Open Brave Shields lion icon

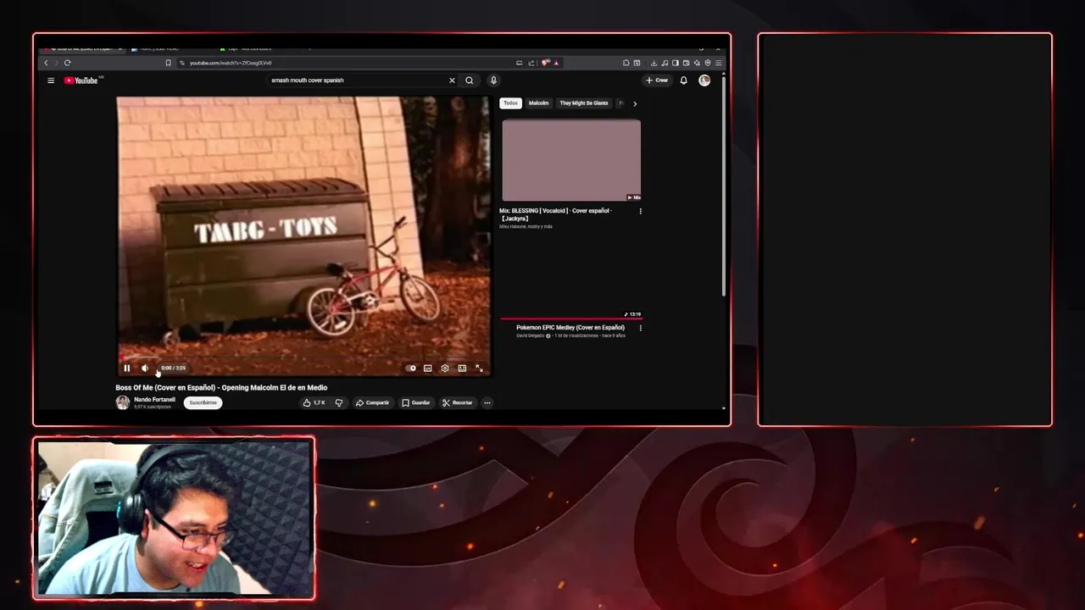coord(546,63)
